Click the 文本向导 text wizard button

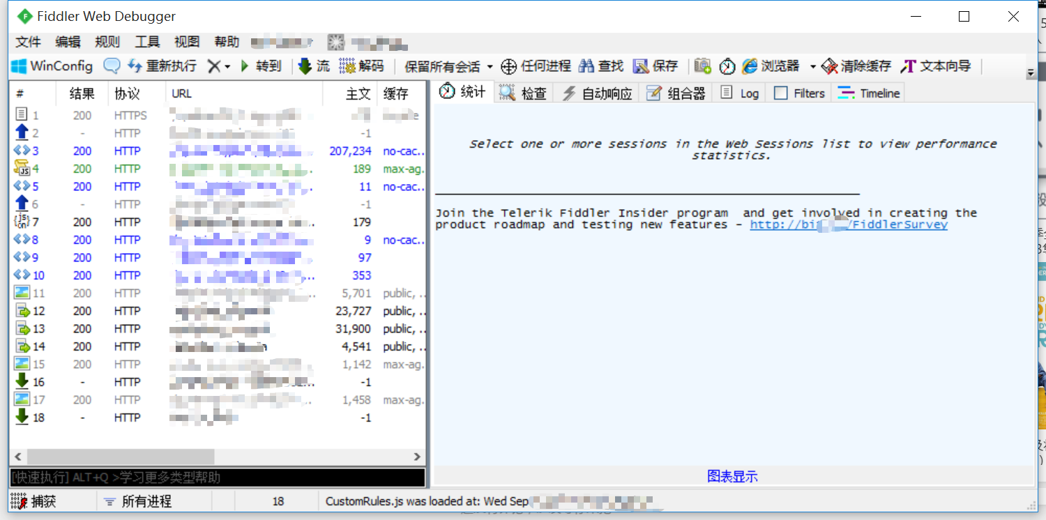935,66
